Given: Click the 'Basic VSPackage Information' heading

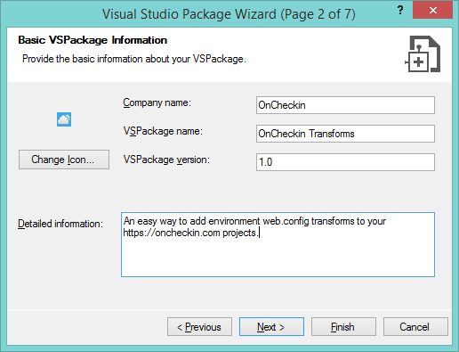Looking at the screenshot, I should (93, 40).
